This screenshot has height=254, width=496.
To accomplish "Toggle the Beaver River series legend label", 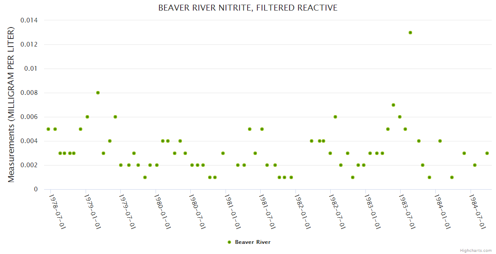I will click(253, 242).
